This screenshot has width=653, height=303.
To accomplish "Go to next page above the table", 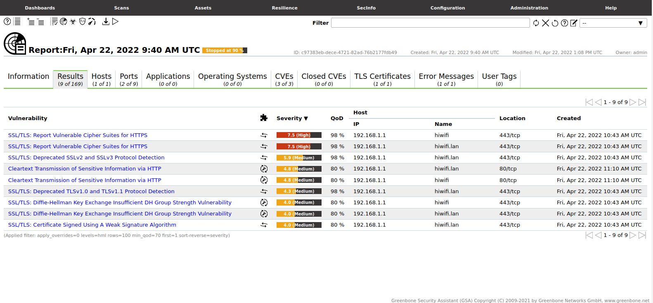I will click(x=633, y=102).
